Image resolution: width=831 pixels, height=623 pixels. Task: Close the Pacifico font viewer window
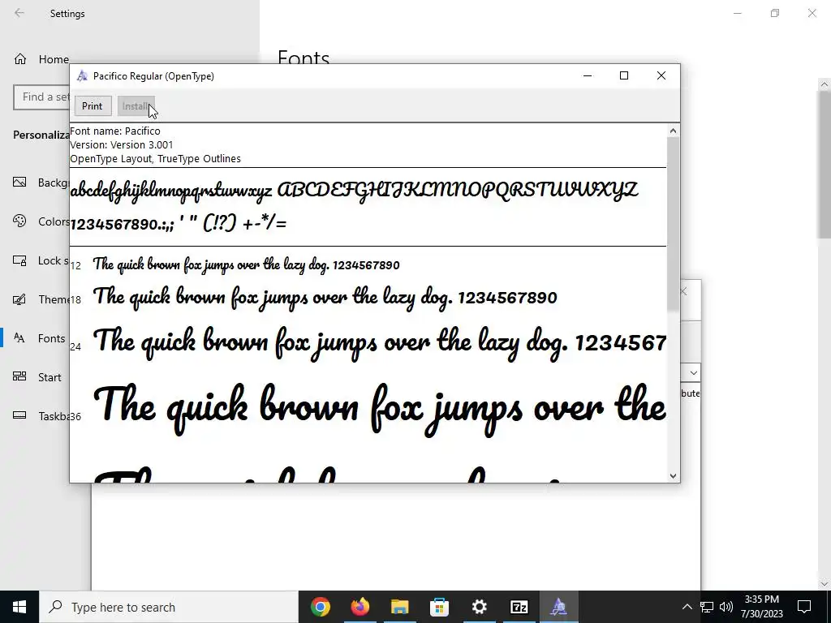(x=661, y=75)
